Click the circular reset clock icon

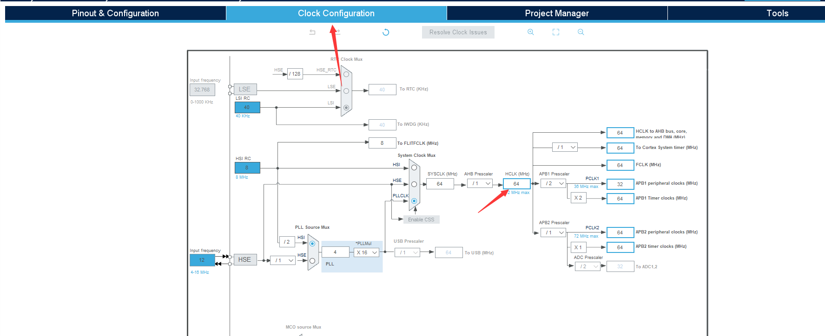(x=386, y=32)
